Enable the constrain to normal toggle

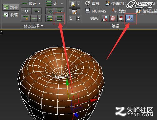point(129,18)
